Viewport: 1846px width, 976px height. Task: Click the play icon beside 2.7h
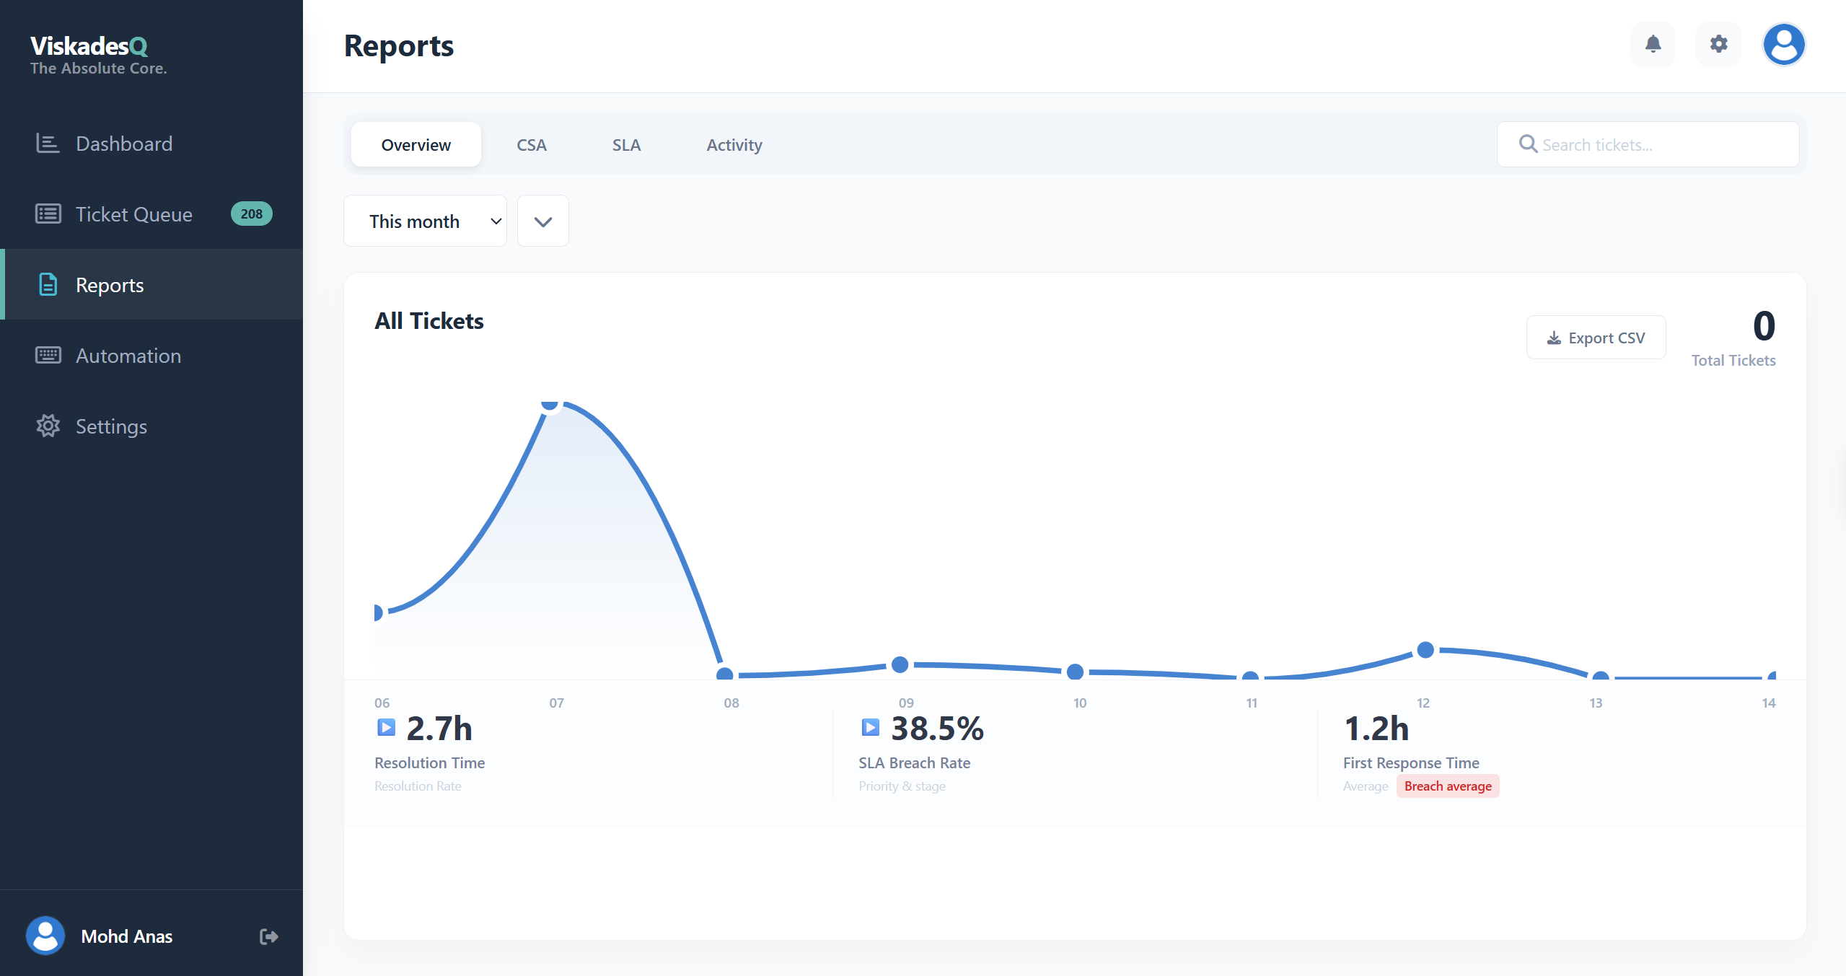point(386,727)
